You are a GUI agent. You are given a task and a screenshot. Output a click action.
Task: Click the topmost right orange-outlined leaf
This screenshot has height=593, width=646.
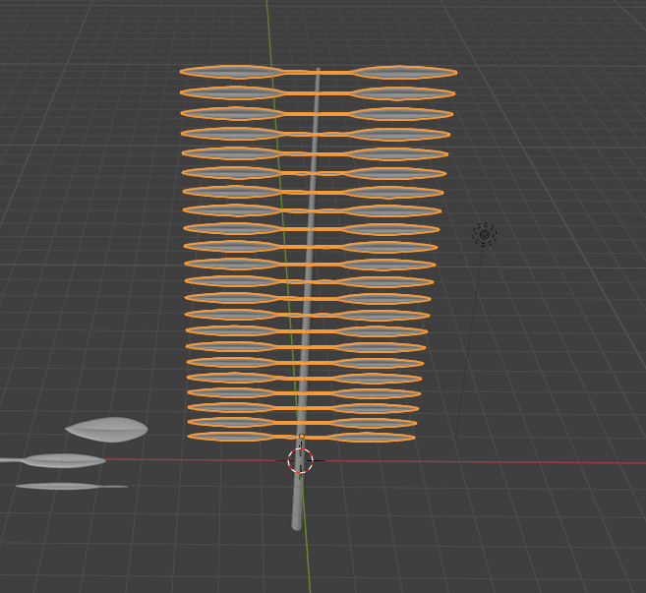[x=404, y=73]
